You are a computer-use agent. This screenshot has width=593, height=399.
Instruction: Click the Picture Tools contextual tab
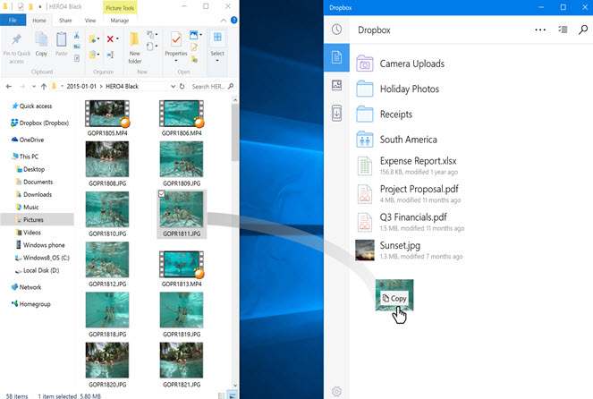click(x=120, y=7)
